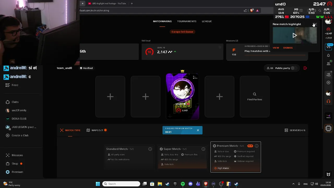This screenshot has width=334, height=188.
Task: Show Standard Match info icon
Action: coord(150,149)
